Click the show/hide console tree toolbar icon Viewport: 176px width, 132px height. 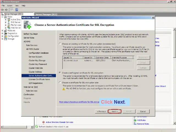(12, 10)
